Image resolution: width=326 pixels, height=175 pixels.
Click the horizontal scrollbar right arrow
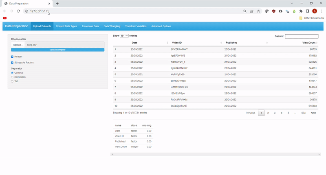pyautogui.click(x=319, y=155)
